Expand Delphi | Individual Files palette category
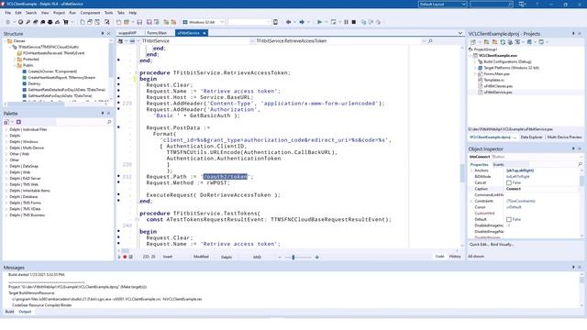Image resolution: width=587 pixels, height=330 pixels. (6, 129)
